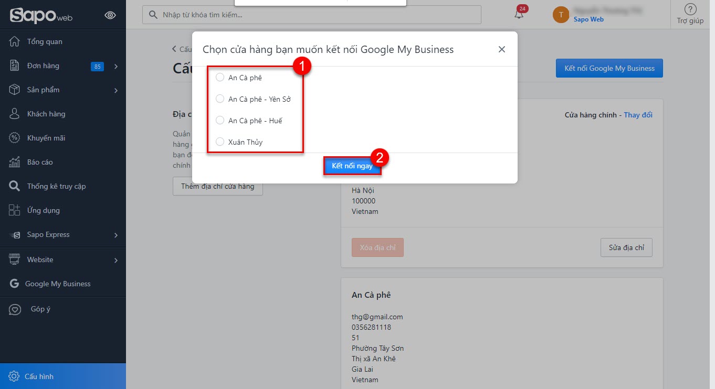Expand the Đơn hàng submenu arrow

click(x=115, y=67)
